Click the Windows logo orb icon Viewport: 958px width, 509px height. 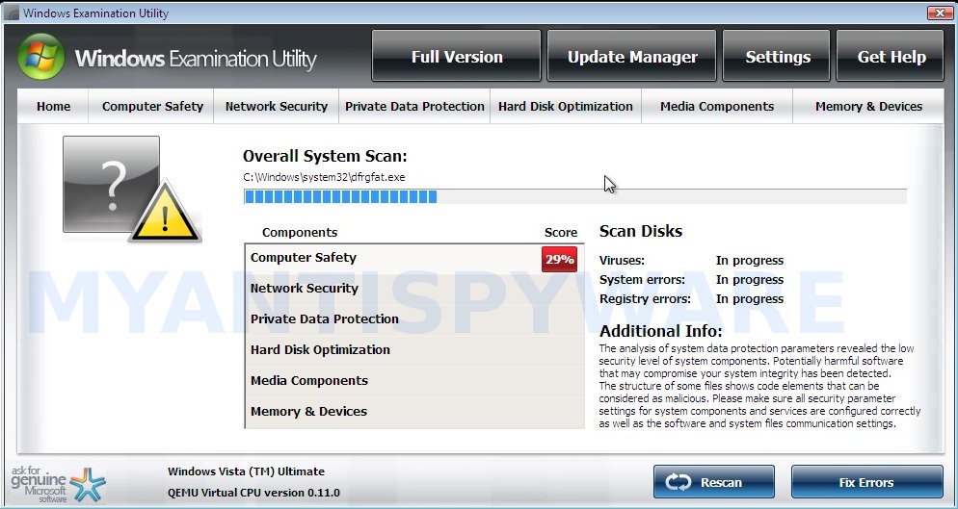(x=40, y=57)
